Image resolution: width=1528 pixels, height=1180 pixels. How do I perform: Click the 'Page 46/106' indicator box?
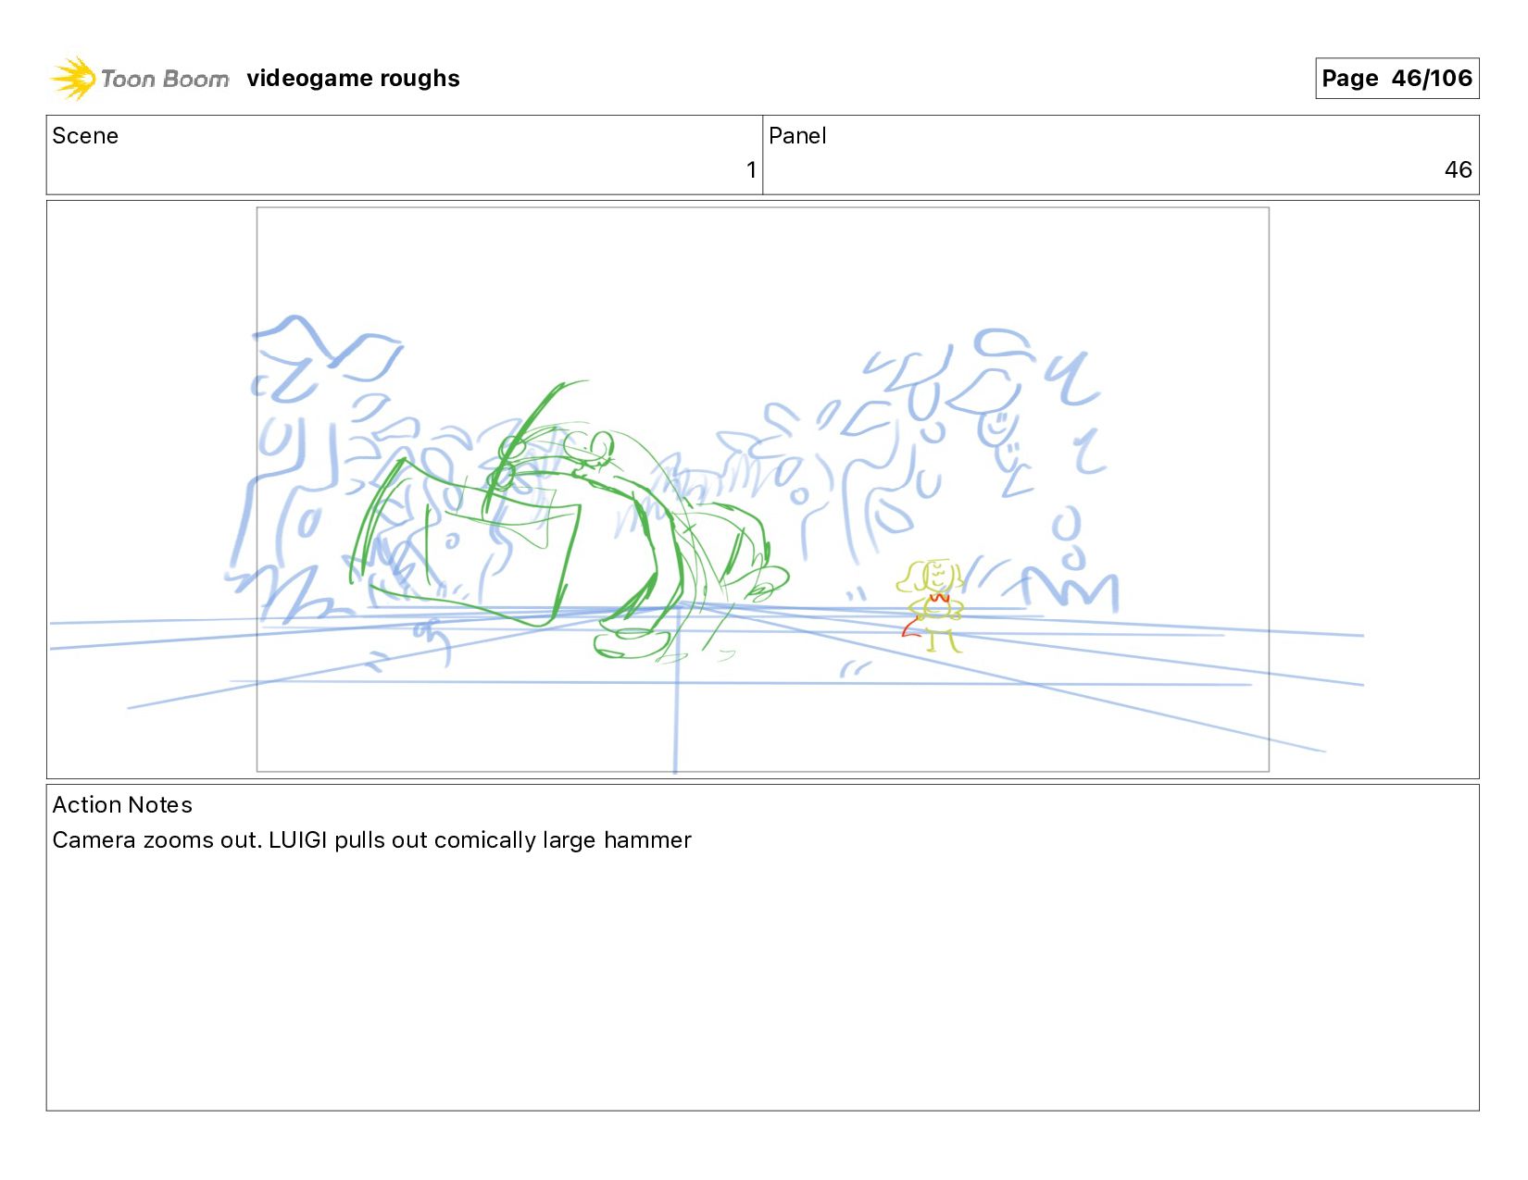coord(1396,79)
